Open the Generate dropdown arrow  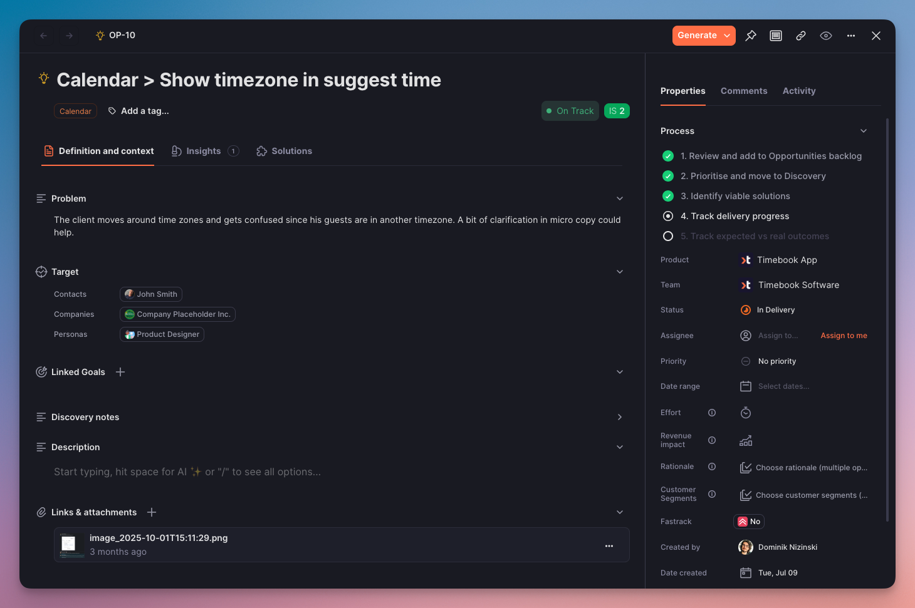coord(727,36)
